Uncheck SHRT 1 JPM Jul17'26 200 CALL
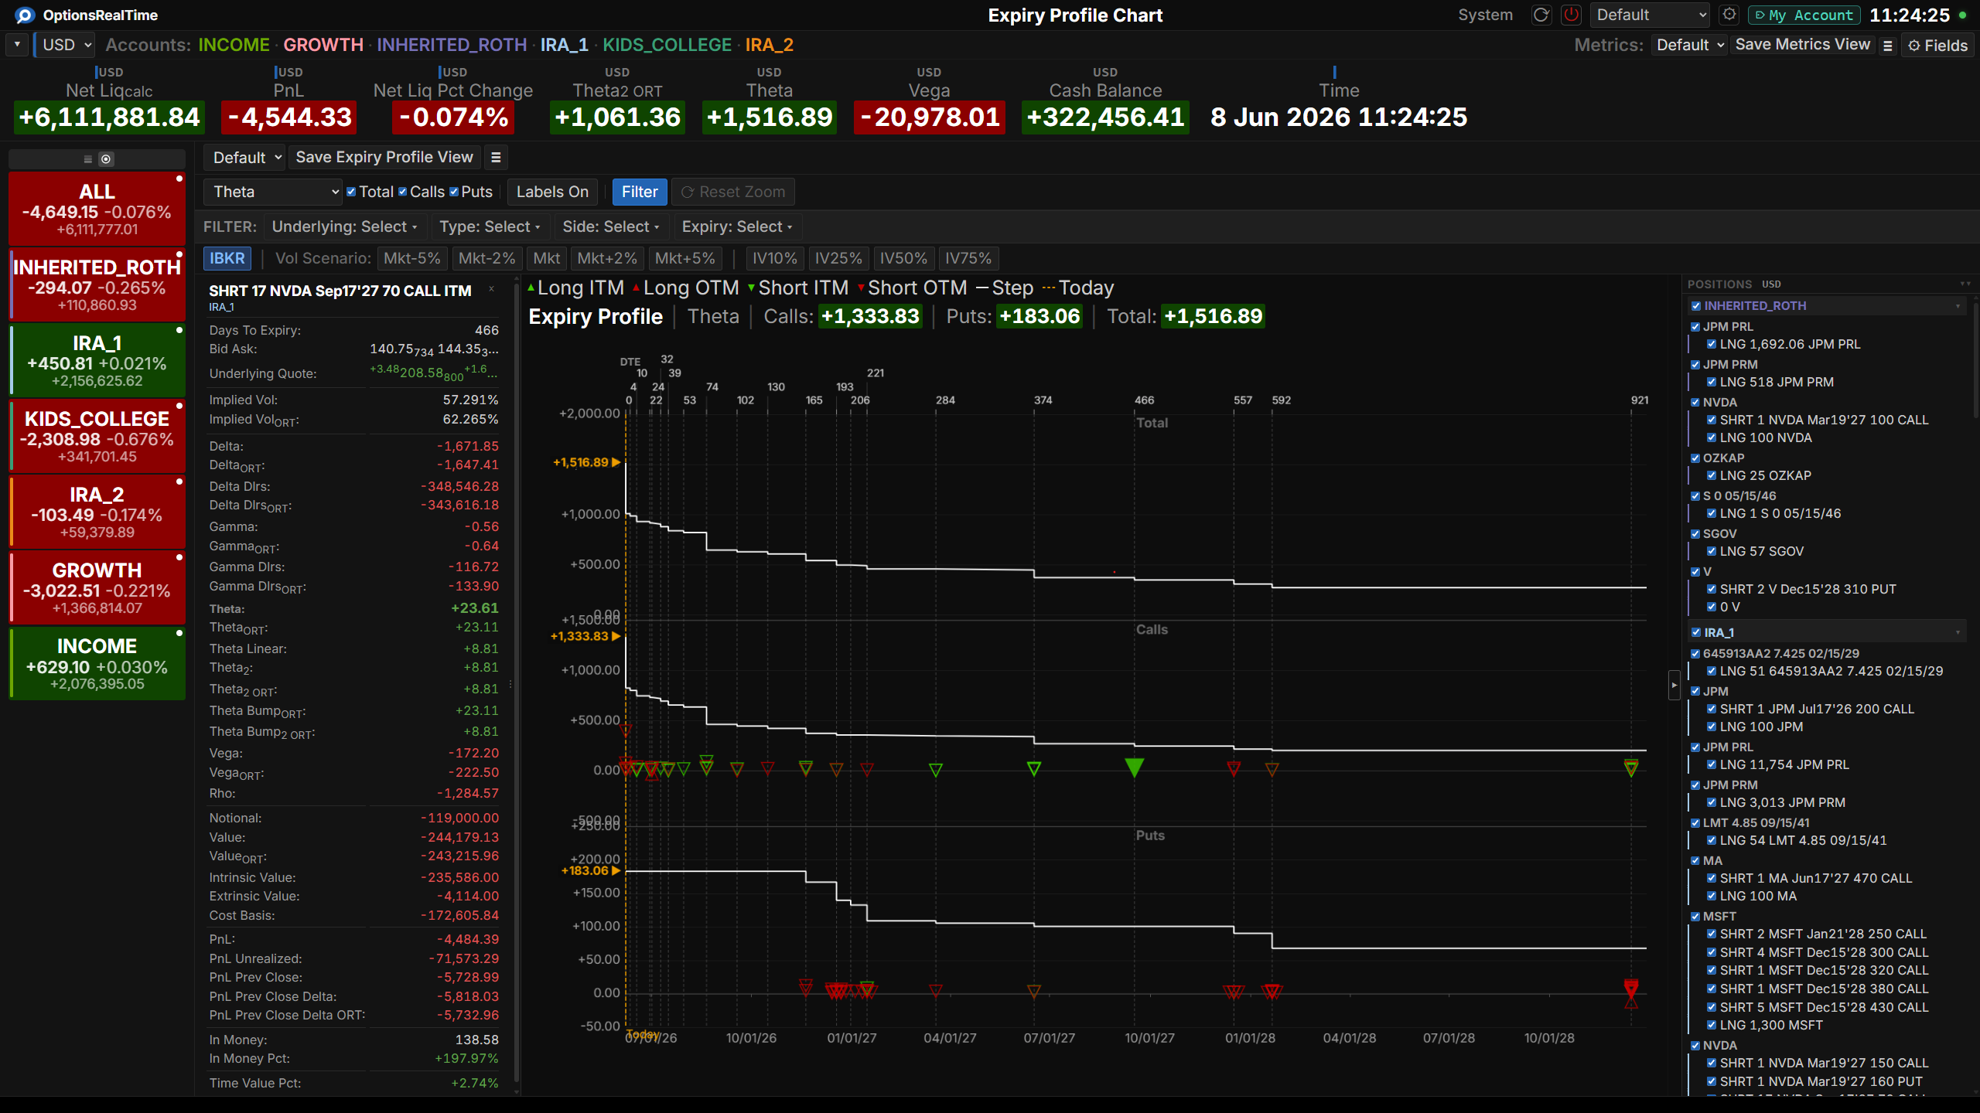 point(1712,710)
